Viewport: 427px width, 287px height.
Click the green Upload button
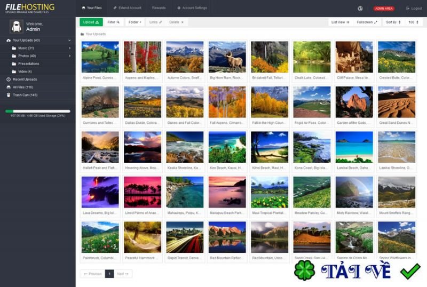[91, 22]
